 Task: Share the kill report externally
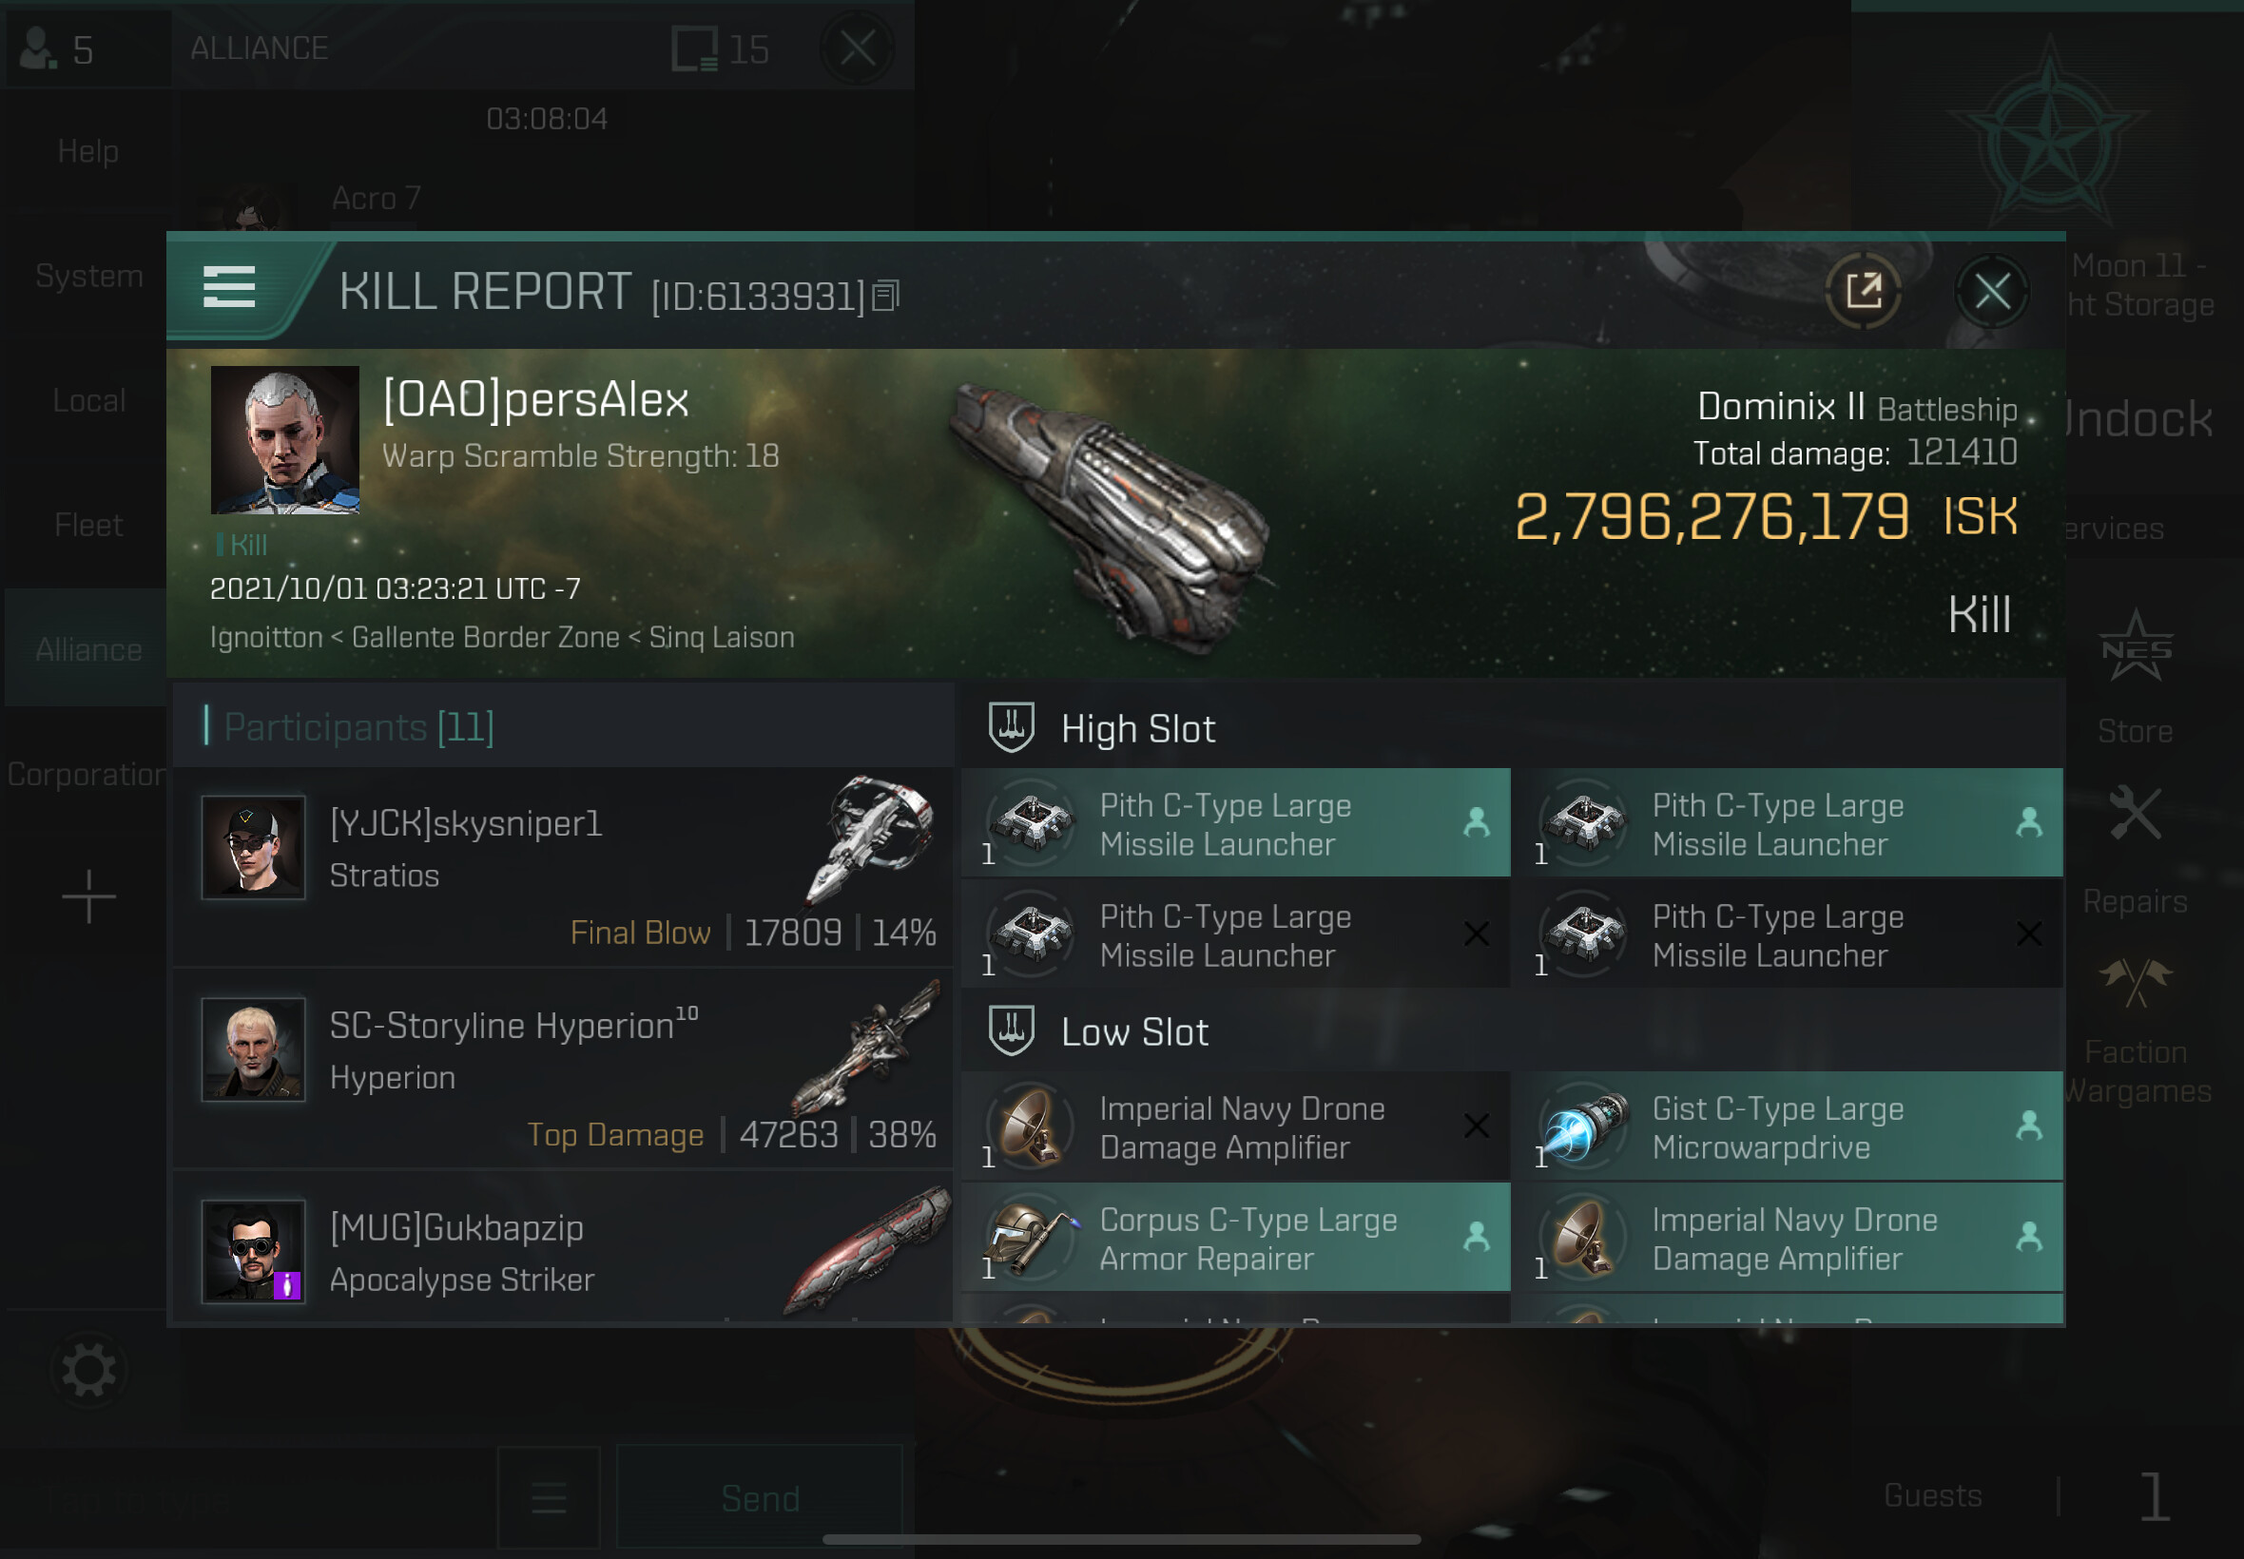click(x=1862, y=290)
